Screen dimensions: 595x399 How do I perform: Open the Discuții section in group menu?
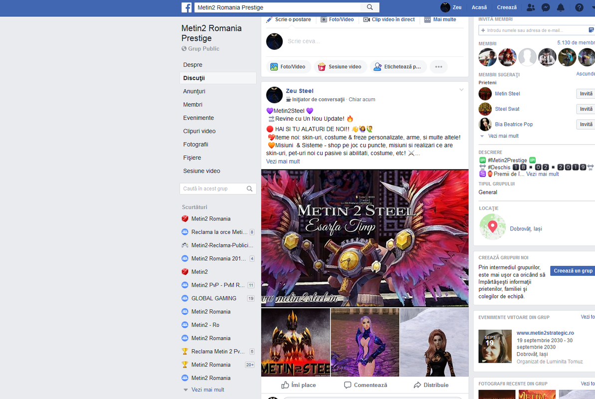[218, 78]
